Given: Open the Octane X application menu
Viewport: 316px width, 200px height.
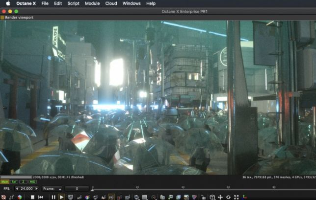Looking at the screenshot, I should tap(26, 3).
